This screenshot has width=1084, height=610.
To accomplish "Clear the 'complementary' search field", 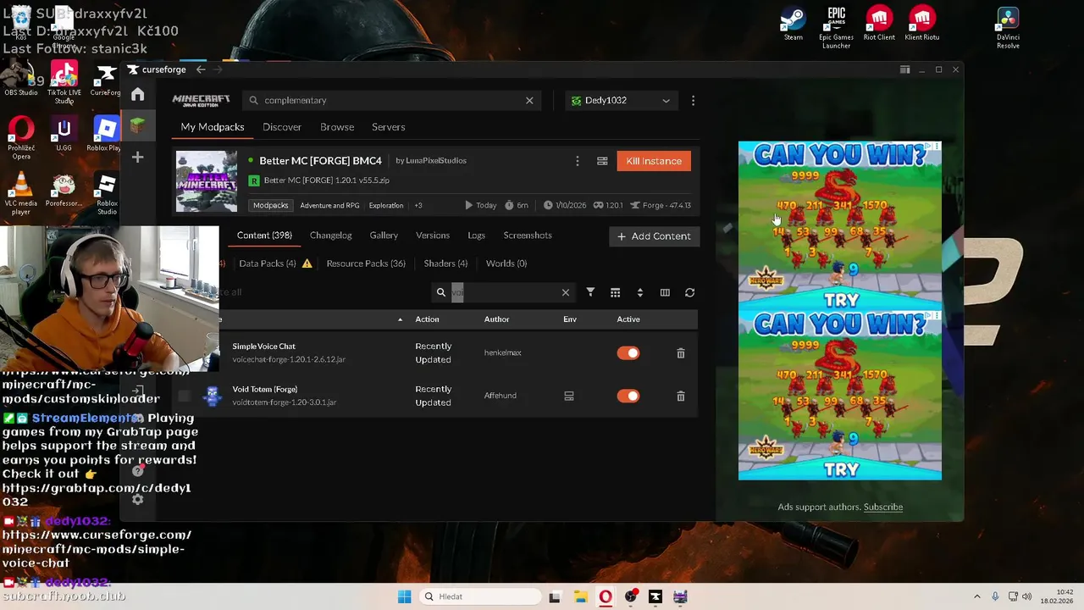I will [x=529, y=100].
